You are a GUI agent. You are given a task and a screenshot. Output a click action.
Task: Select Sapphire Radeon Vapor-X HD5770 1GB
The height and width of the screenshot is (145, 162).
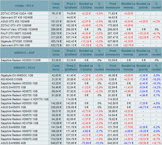(25, 99)
